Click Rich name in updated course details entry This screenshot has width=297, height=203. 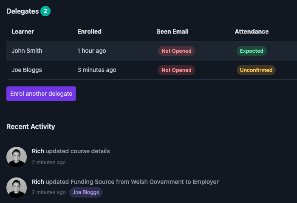tap(38, 151)
